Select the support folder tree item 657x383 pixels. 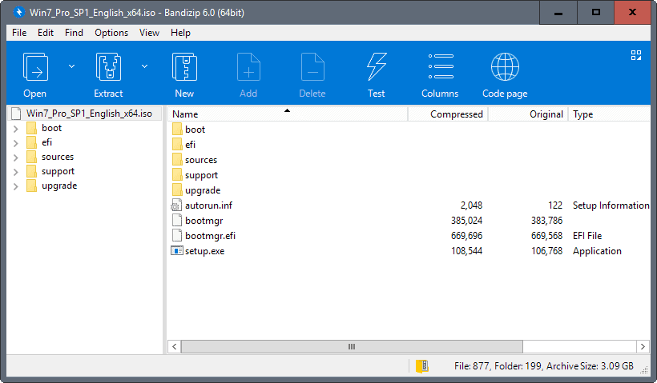tap(58, 171)
